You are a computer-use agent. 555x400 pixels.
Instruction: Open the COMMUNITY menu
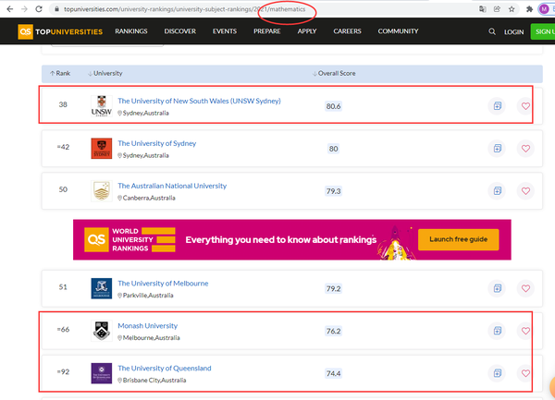point(398,31)
